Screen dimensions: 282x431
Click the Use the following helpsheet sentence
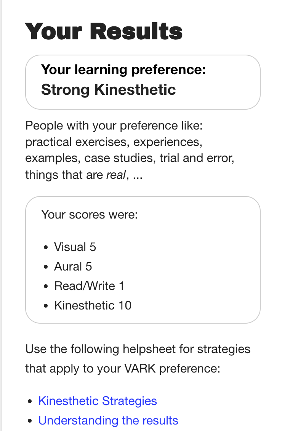tap(138, 349)
